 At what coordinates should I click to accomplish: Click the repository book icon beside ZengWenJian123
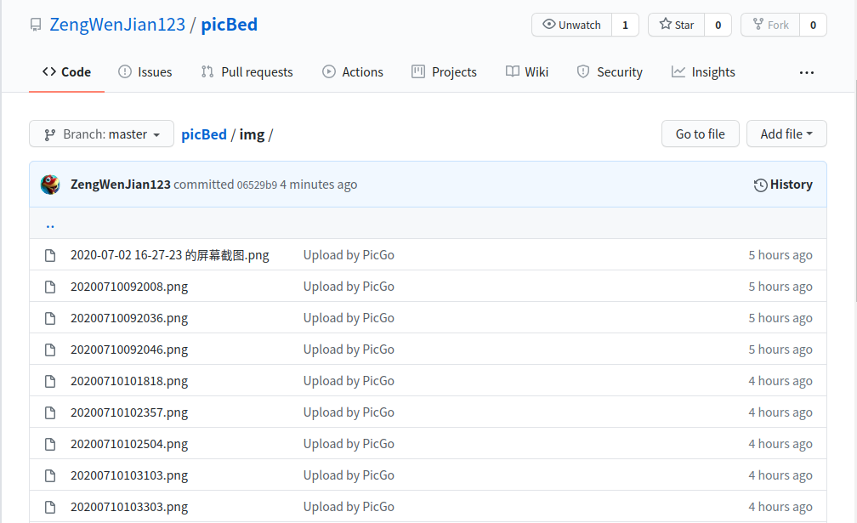coord(36,26)
